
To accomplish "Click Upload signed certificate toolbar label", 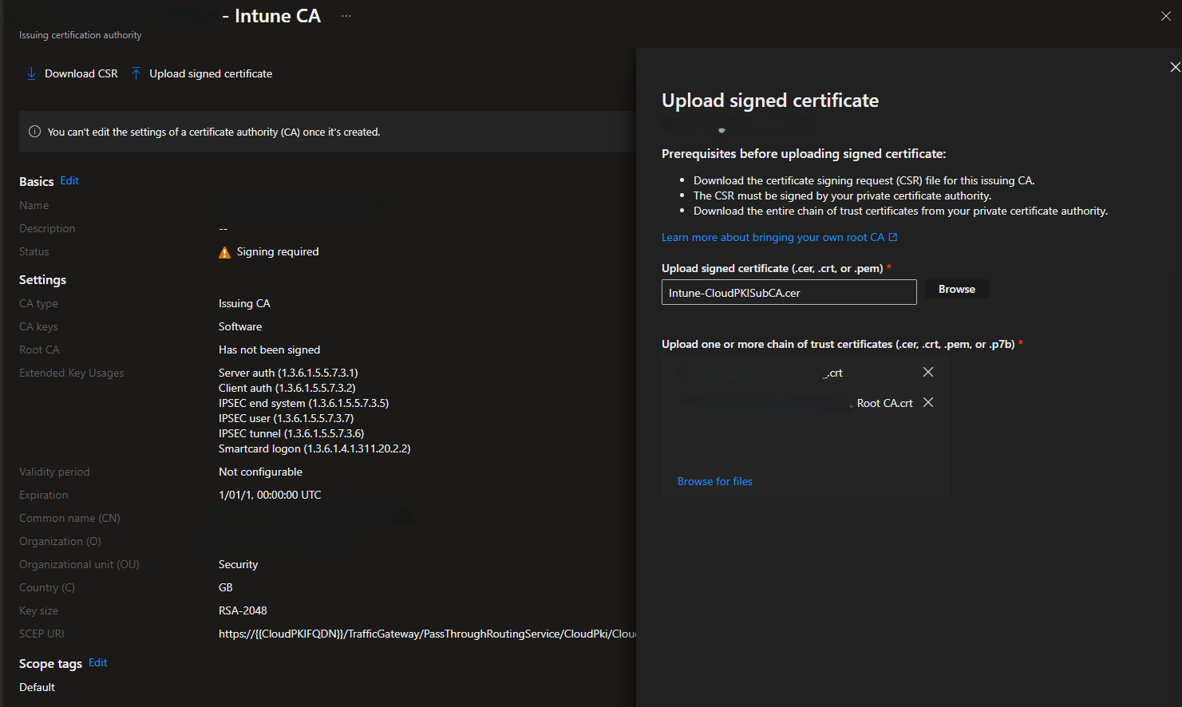I will (211, 73).
